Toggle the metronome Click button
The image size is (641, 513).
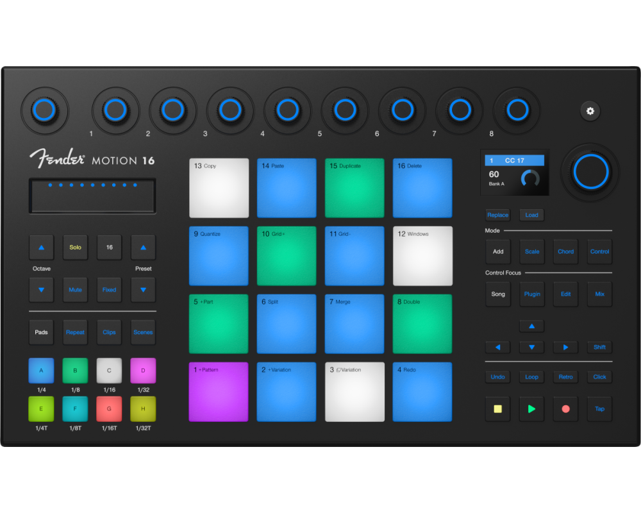tap(599, 377)
